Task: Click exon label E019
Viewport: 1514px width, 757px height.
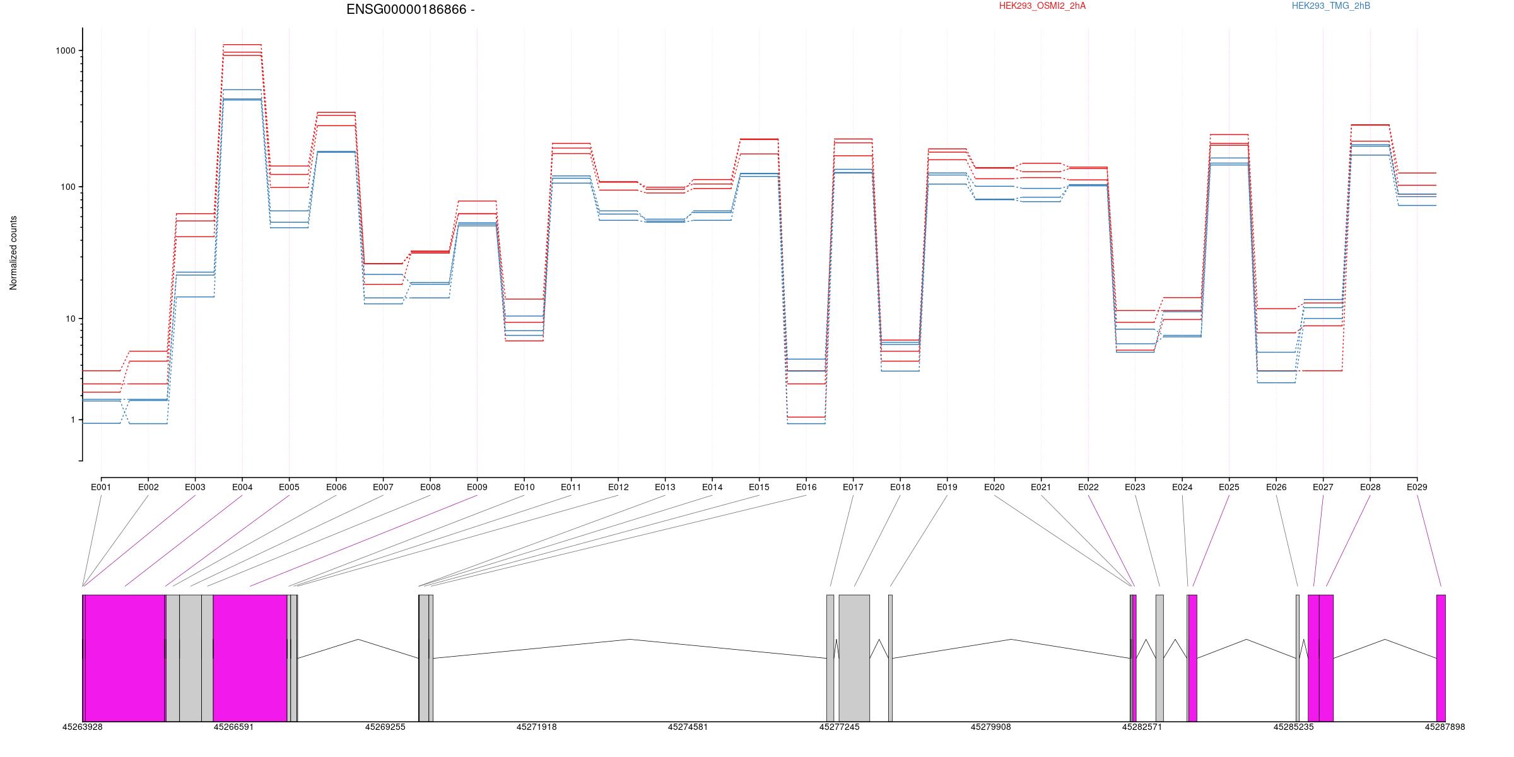Action: coord(947,487)
